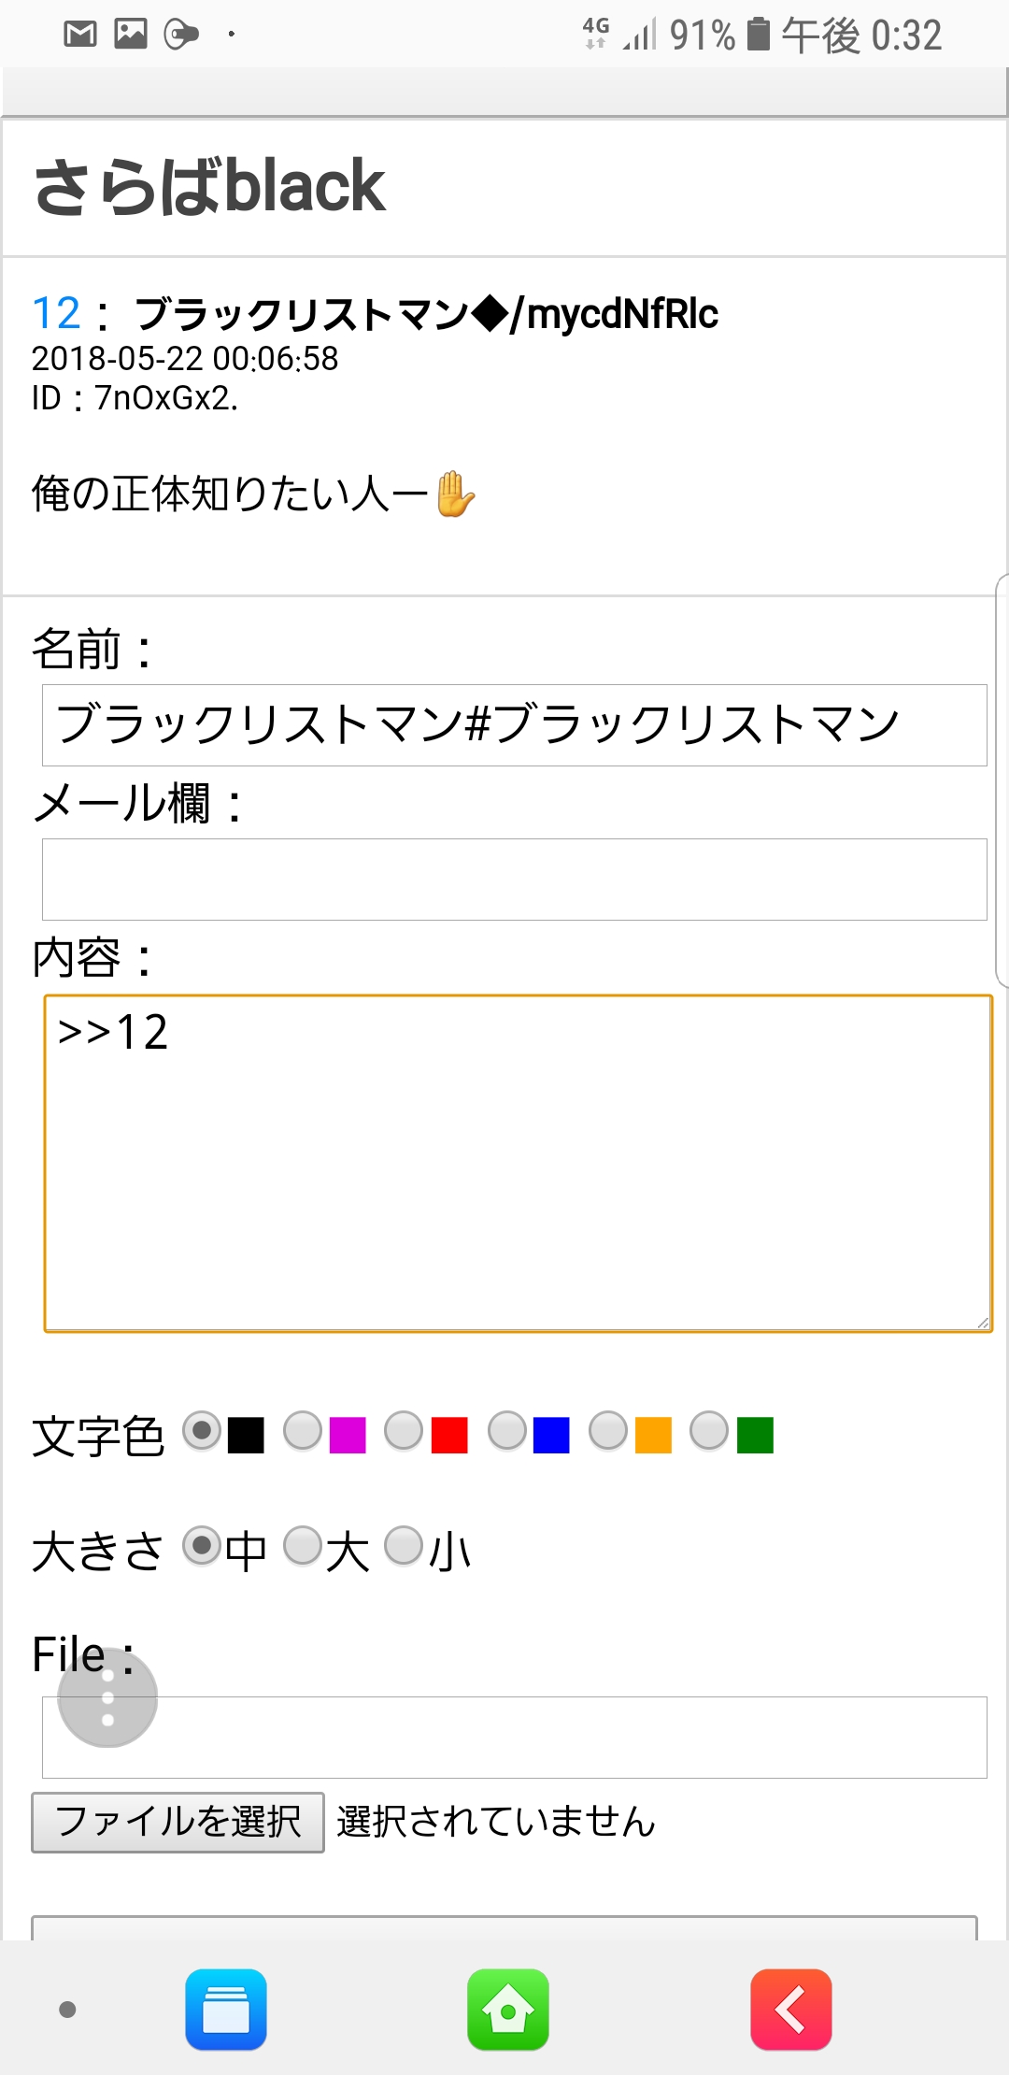Click the orange color swatch
This screenshot has height=2075, width=1009.
coord(653,1435)
